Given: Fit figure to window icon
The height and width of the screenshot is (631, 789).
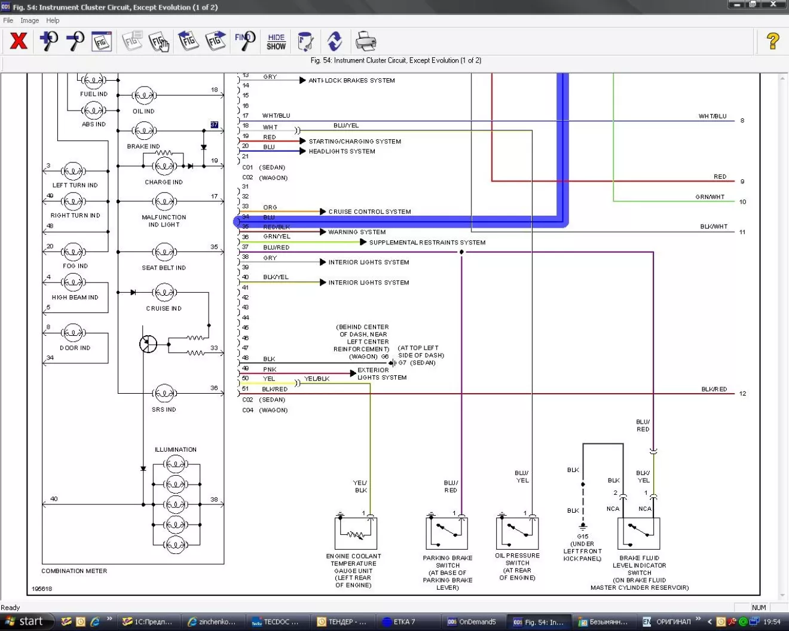Looking at the screenshot, I should [102, 41].
